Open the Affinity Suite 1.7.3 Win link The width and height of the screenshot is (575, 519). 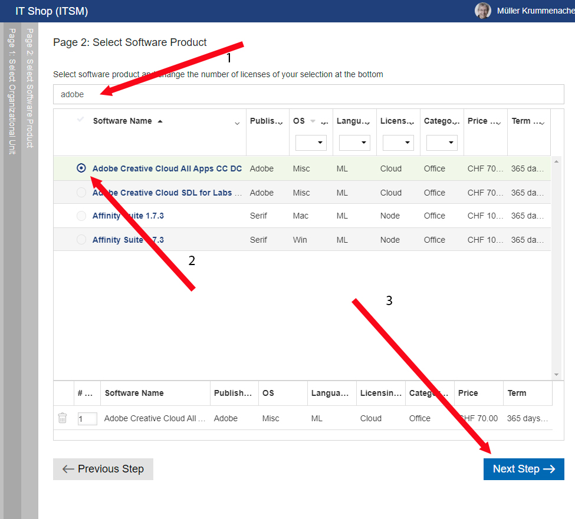(128, 240)
